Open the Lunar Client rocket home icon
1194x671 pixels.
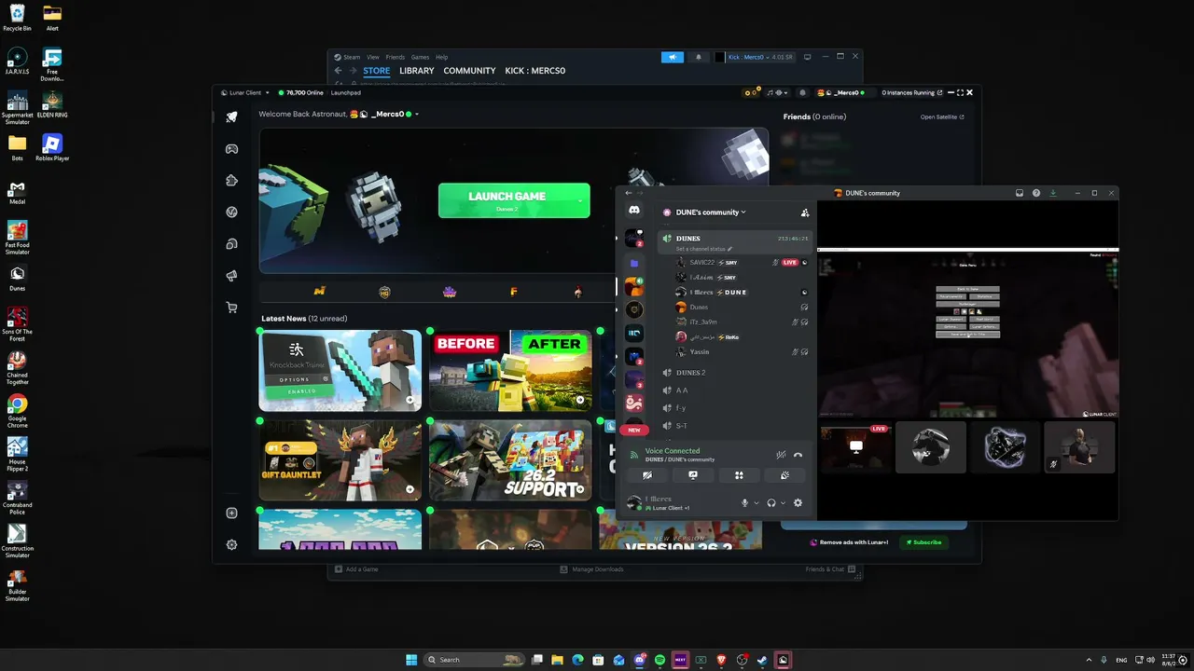click(231, 116)
